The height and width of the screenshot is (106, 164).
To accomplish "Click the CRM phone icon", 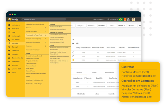I will 9,32.
